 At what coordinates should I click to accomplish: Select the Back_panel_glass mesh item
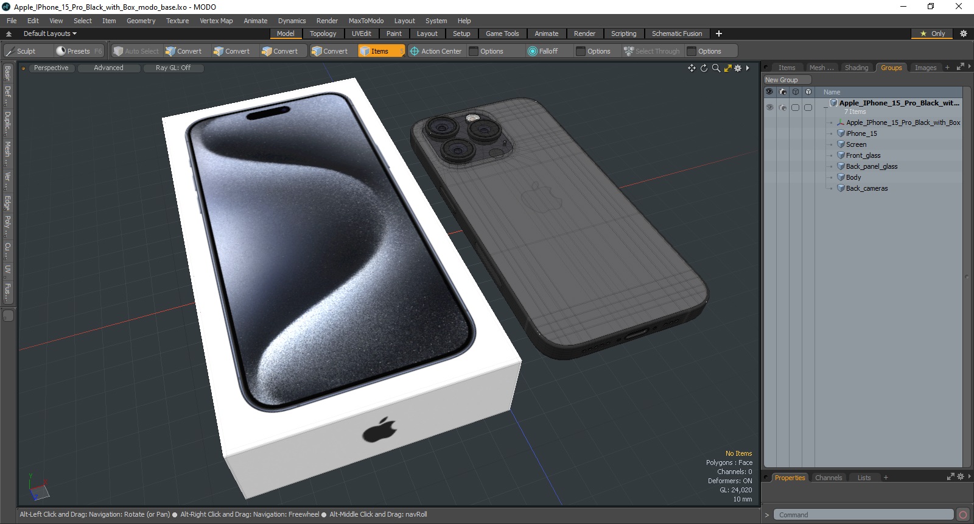point(871,166)
